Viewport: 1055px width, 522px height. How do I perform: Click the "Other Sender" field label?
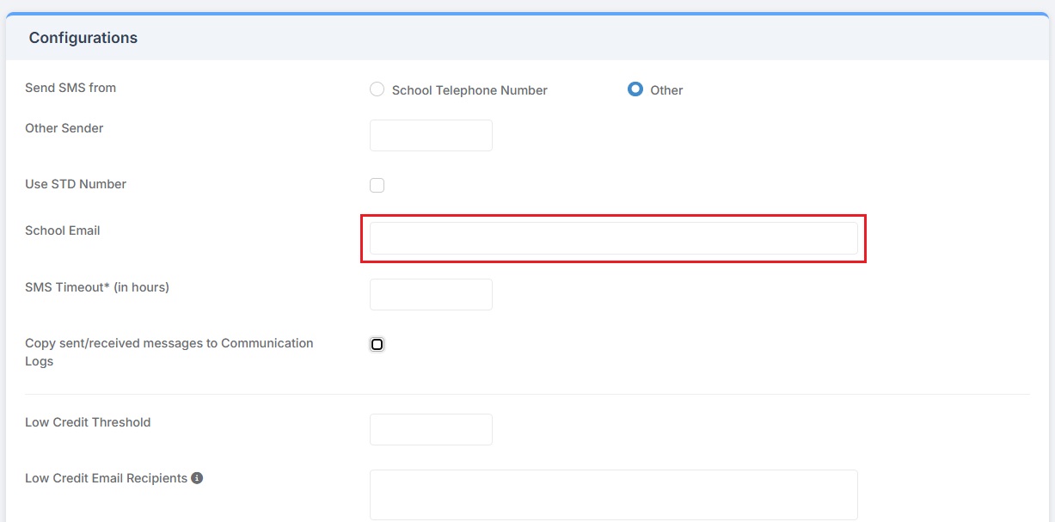pyautogui.click(x=64, y=128)
